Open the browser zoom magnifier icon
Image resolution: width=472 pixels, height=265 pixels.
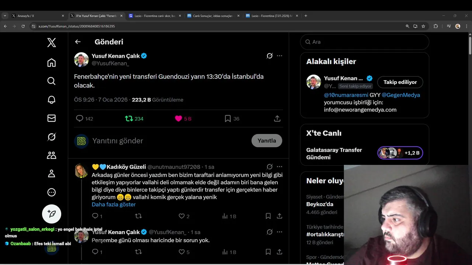pyautogui.click(x=407, y=26)
